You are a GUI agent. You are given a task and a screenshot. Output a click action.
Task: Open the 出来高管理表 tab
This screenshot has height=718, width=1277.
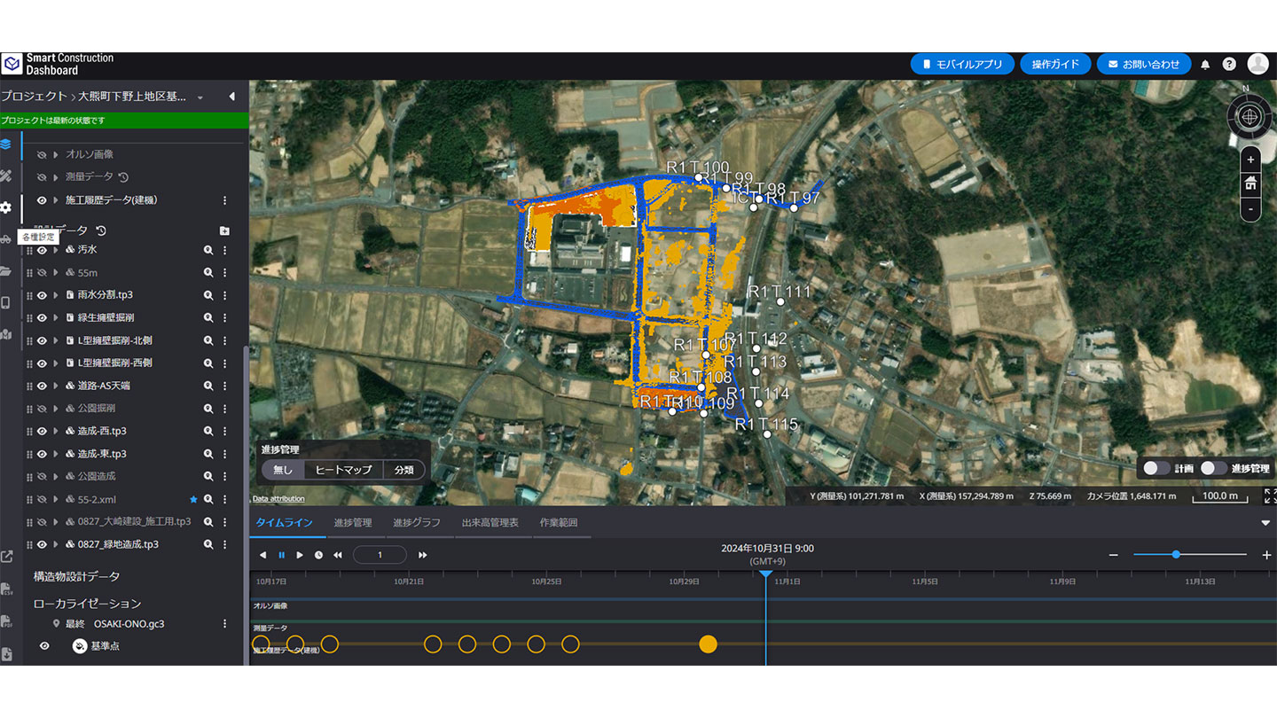(490, 523)
